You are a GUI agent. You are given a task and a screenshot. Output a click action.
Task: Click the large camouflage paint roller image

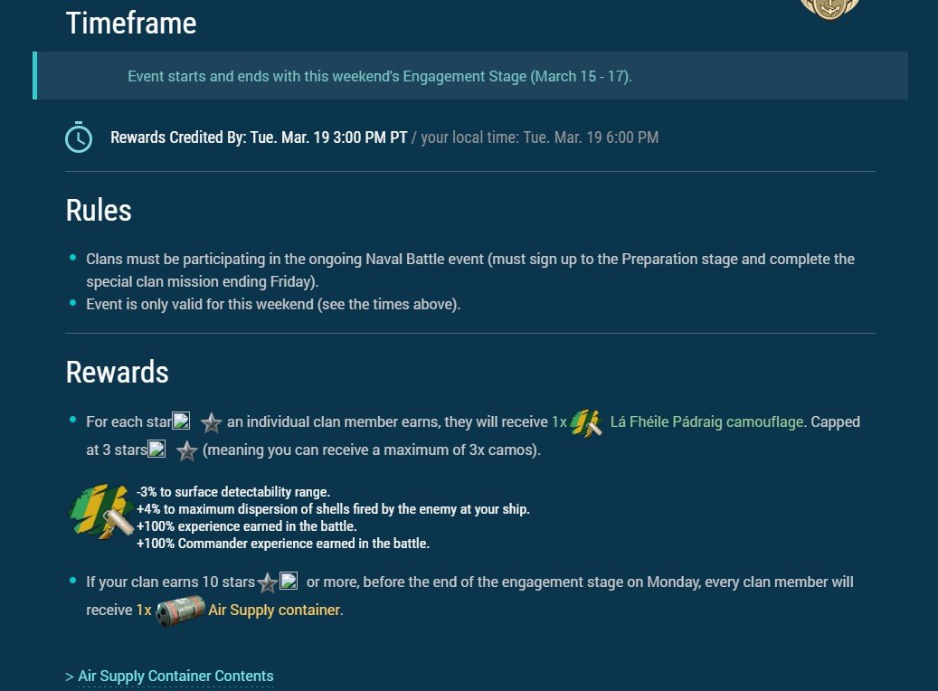click(102, 515)
